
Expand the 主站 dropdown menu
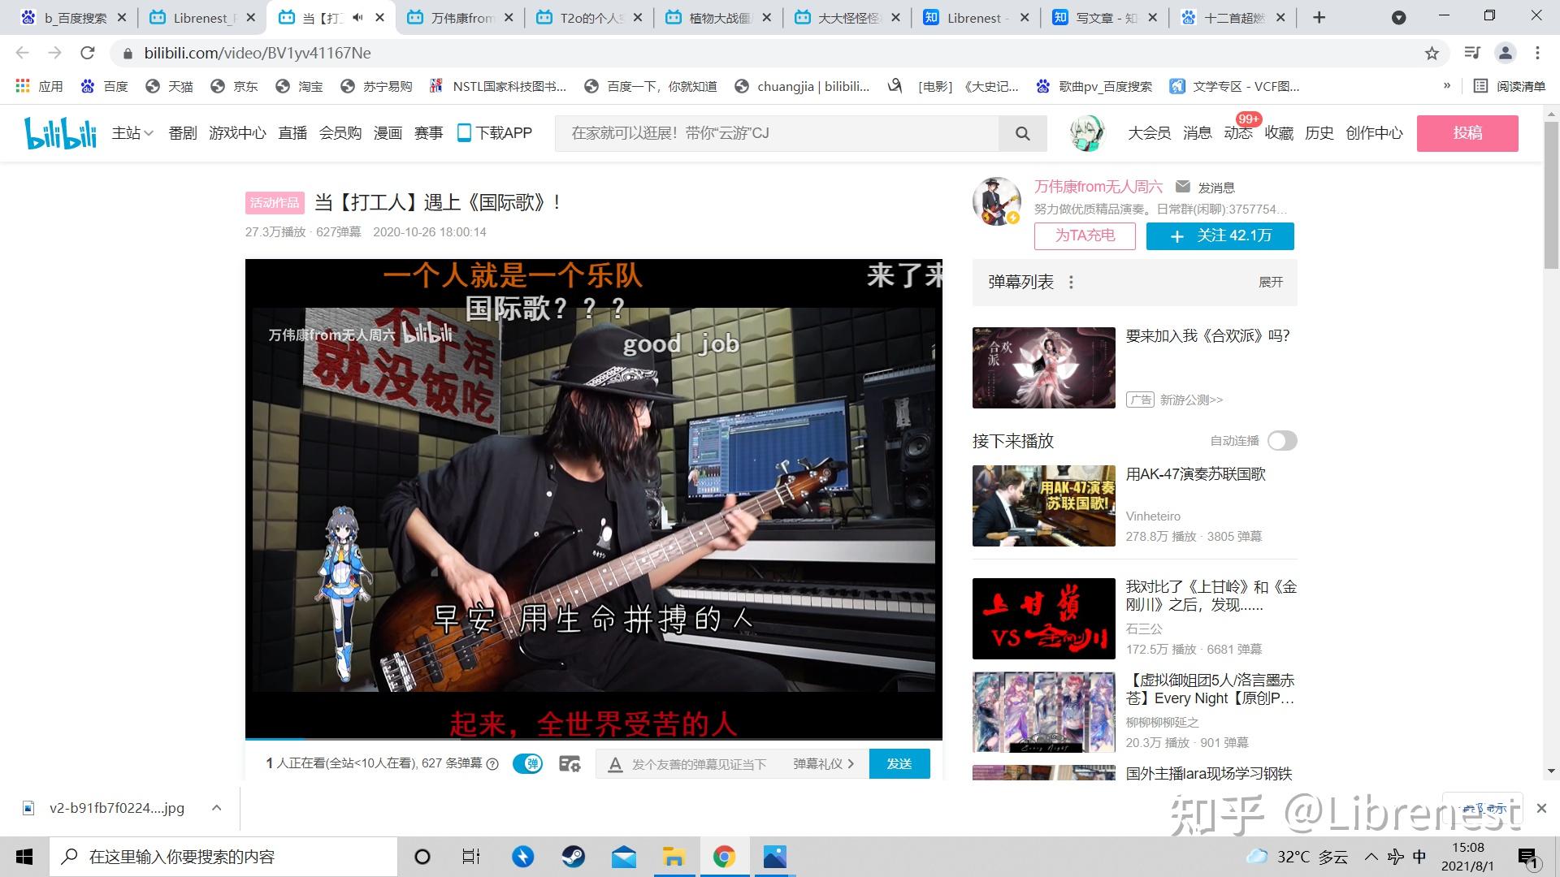click(132, 133)
